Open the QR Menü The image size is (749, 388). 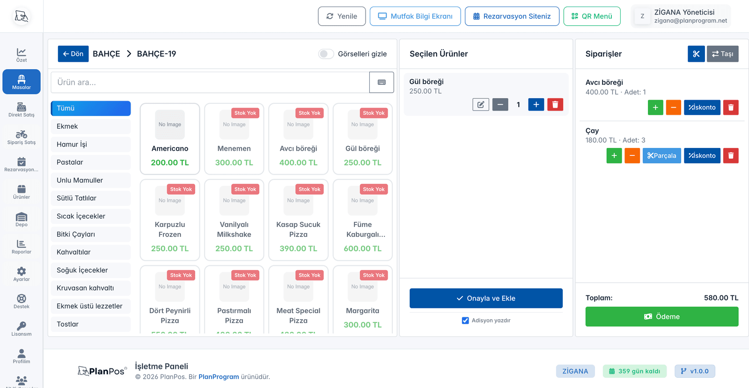(592, 16)
